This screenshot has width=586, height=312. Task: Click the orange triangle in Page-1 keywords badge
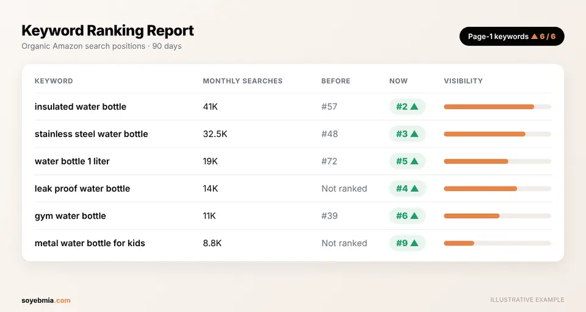point(535,36)
